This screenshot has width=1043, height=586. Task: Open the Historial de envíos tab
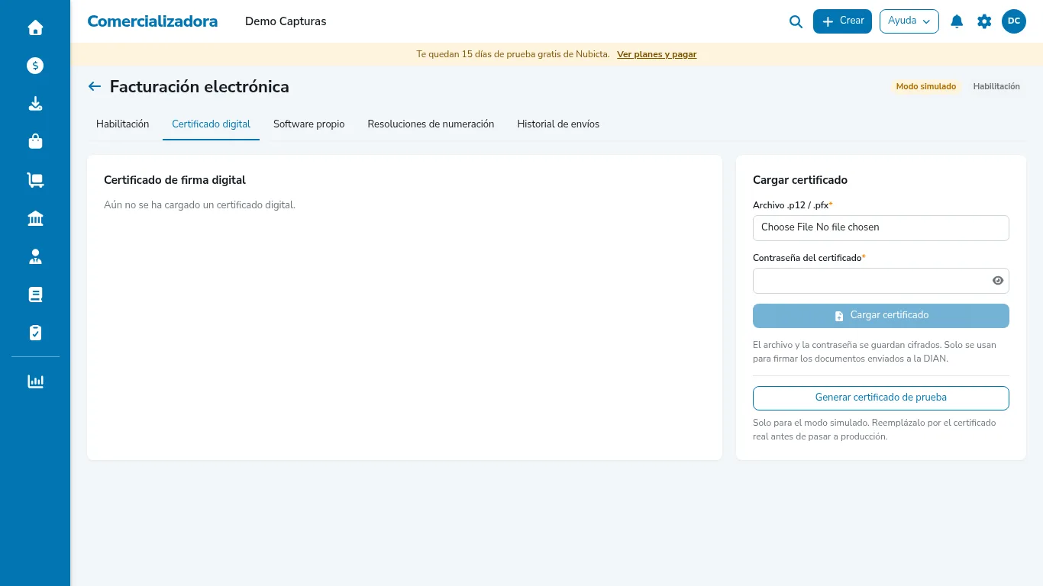tap(558, 124)
